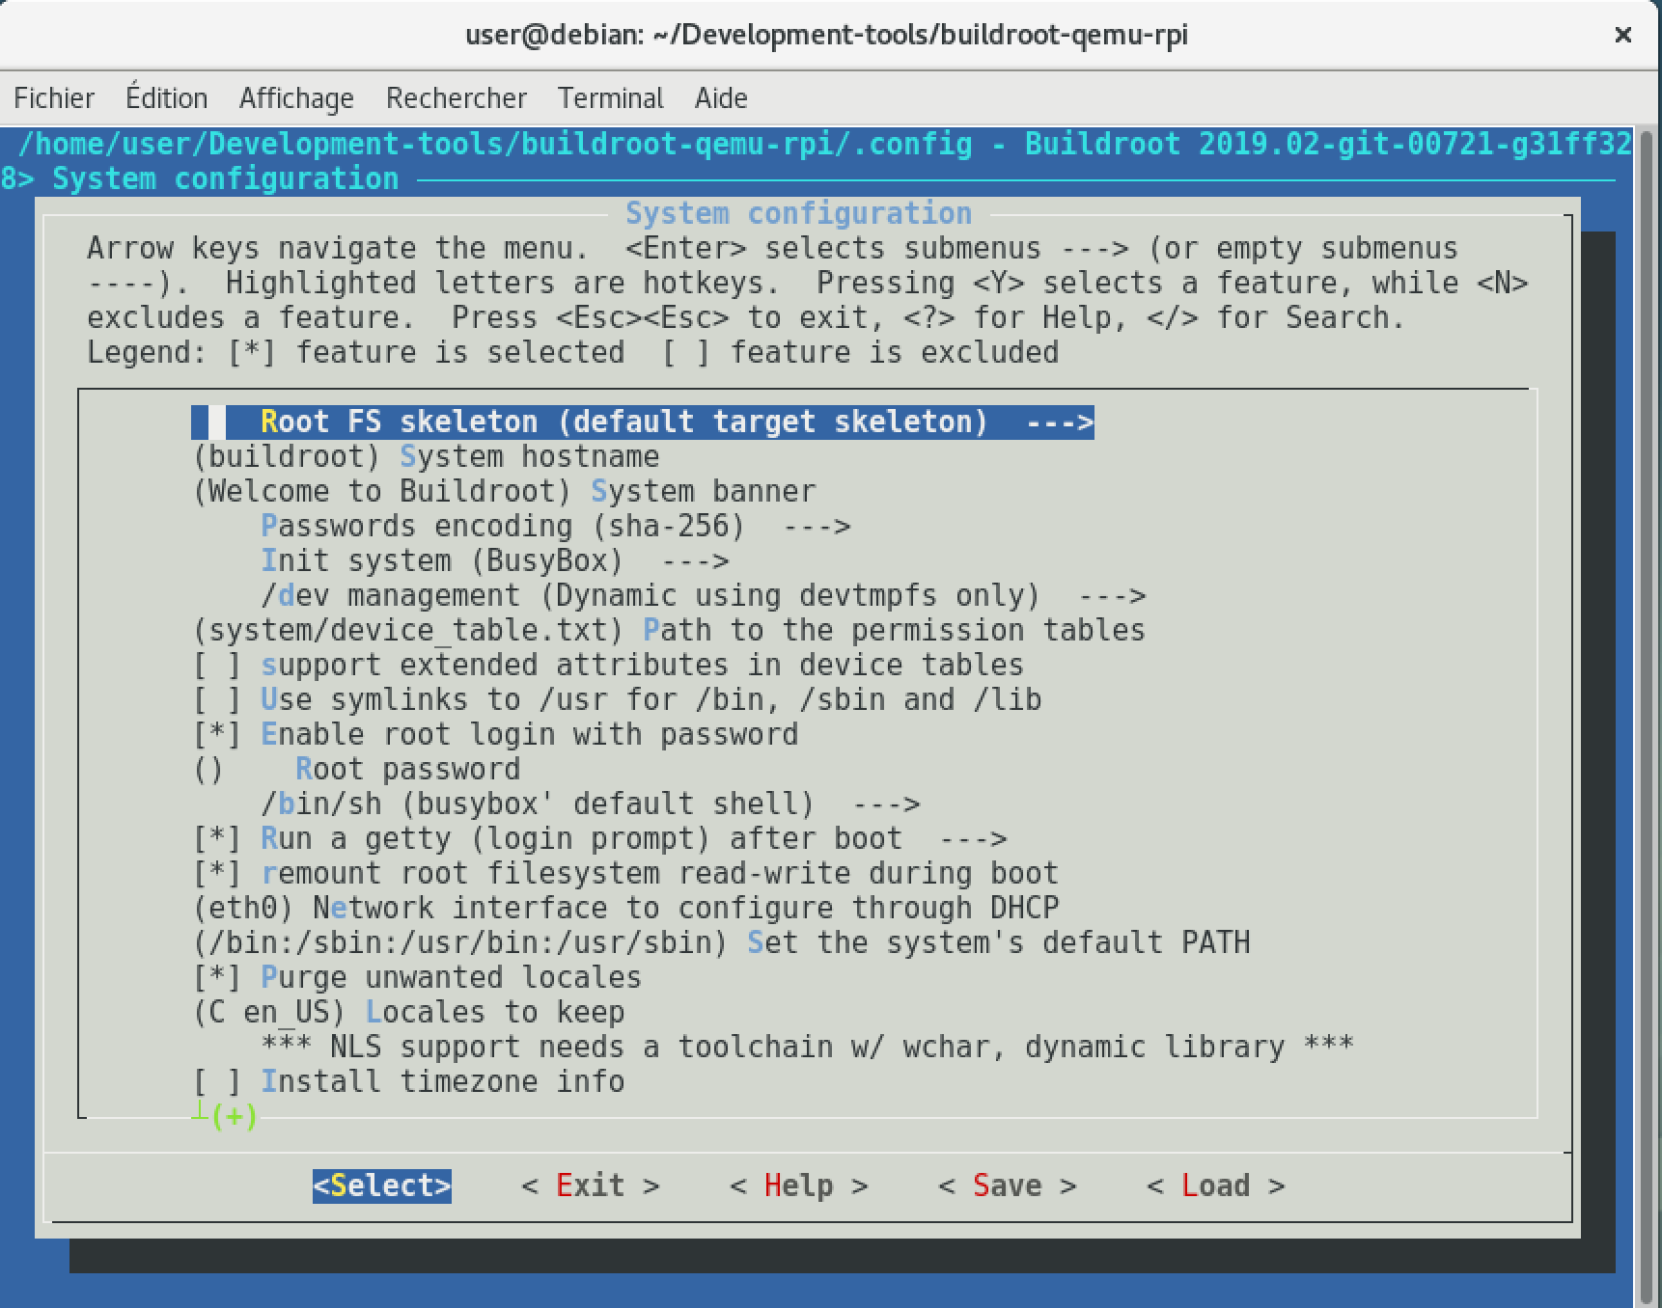Open the Édition menu
The width and height of the screenshot is (1662, 1308).
166,98
